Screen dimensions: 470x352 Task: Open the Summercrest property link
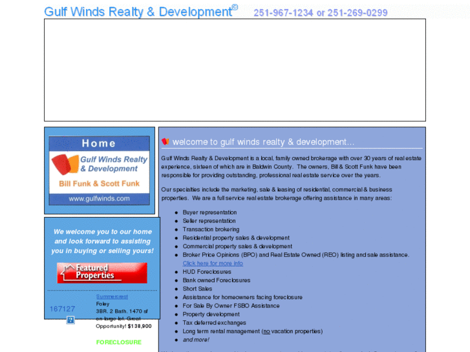pos(112,296)
